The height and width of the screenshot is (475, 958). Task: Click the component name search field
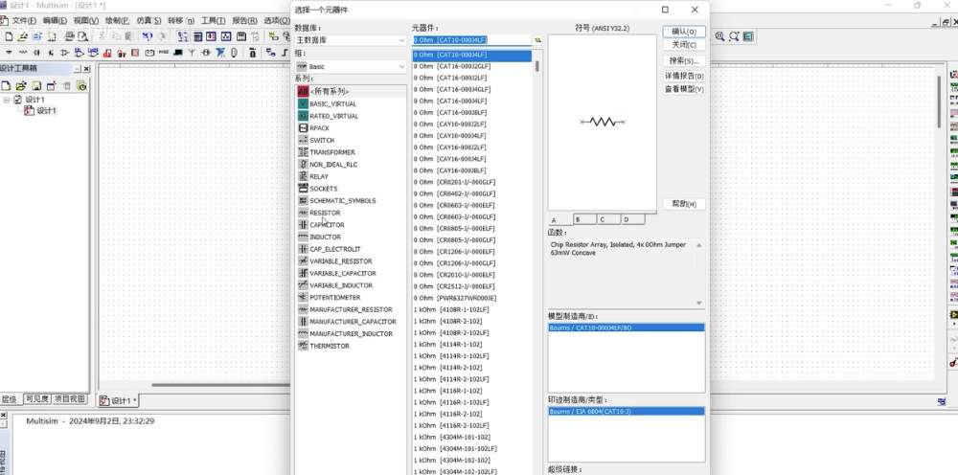[471, 39]
